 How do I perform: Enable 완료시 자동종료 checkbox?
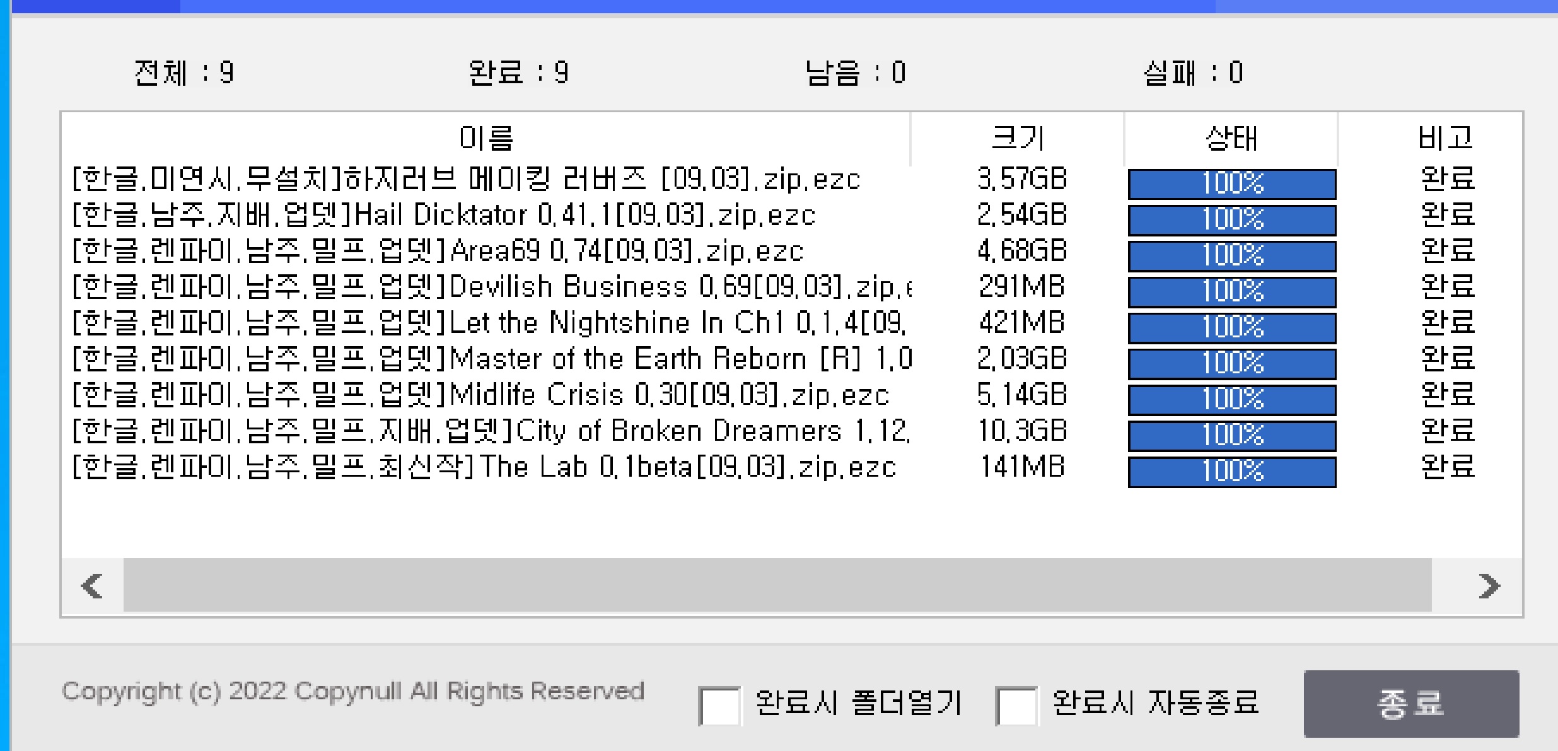(x=1016, y=706)
